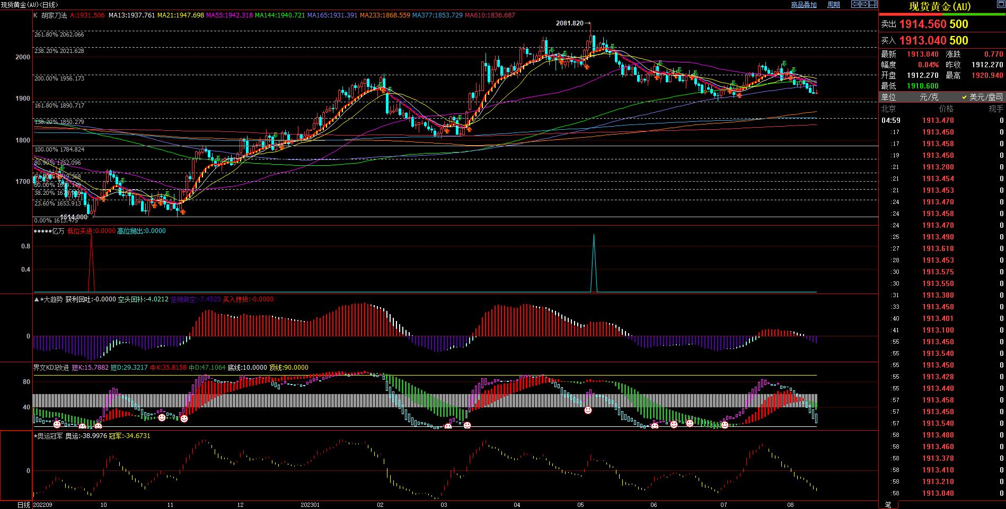Click the smiley signal below the May dip

point(588,410)
